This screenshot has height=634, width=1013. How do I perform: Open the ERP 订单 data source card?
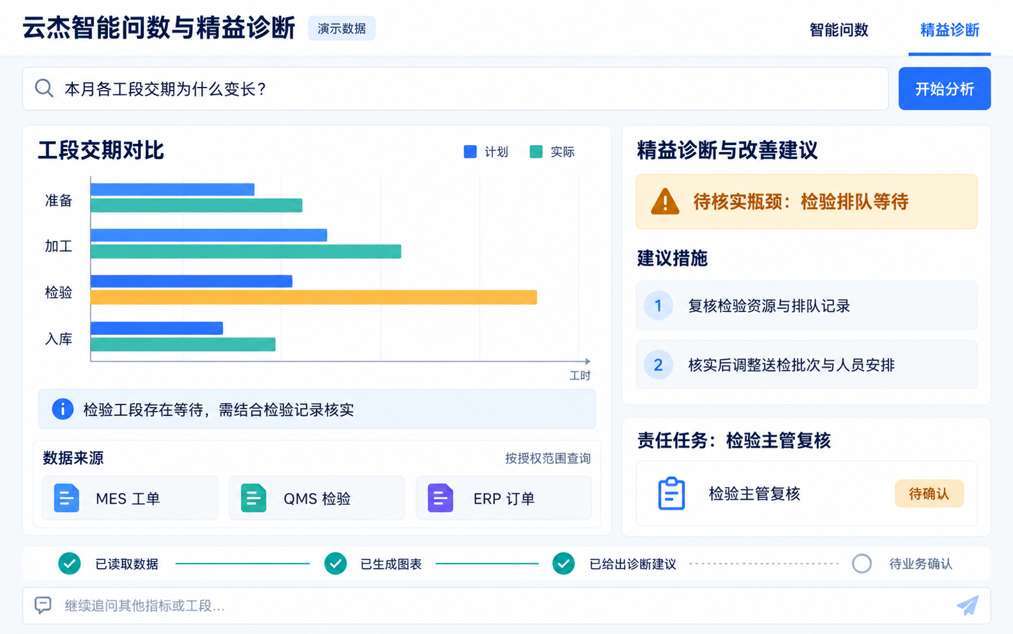coord(504,498)
